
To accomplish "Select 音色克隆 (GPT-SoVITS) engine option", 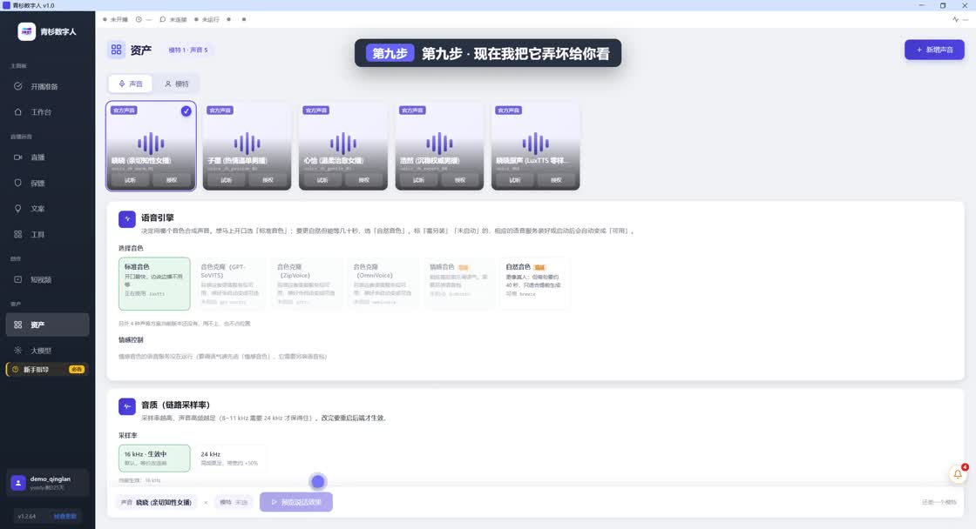I will pos(230,284).
